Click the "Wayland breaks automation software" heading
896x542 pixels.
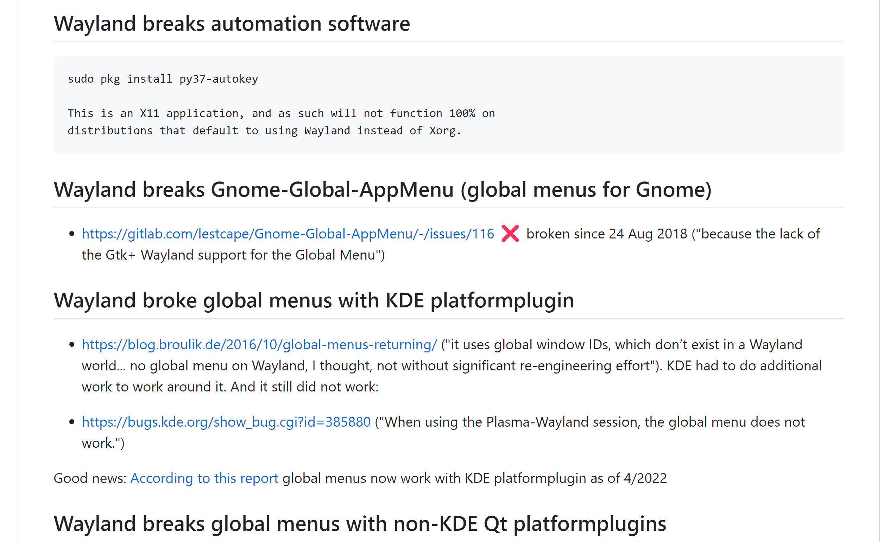(232, 24)
